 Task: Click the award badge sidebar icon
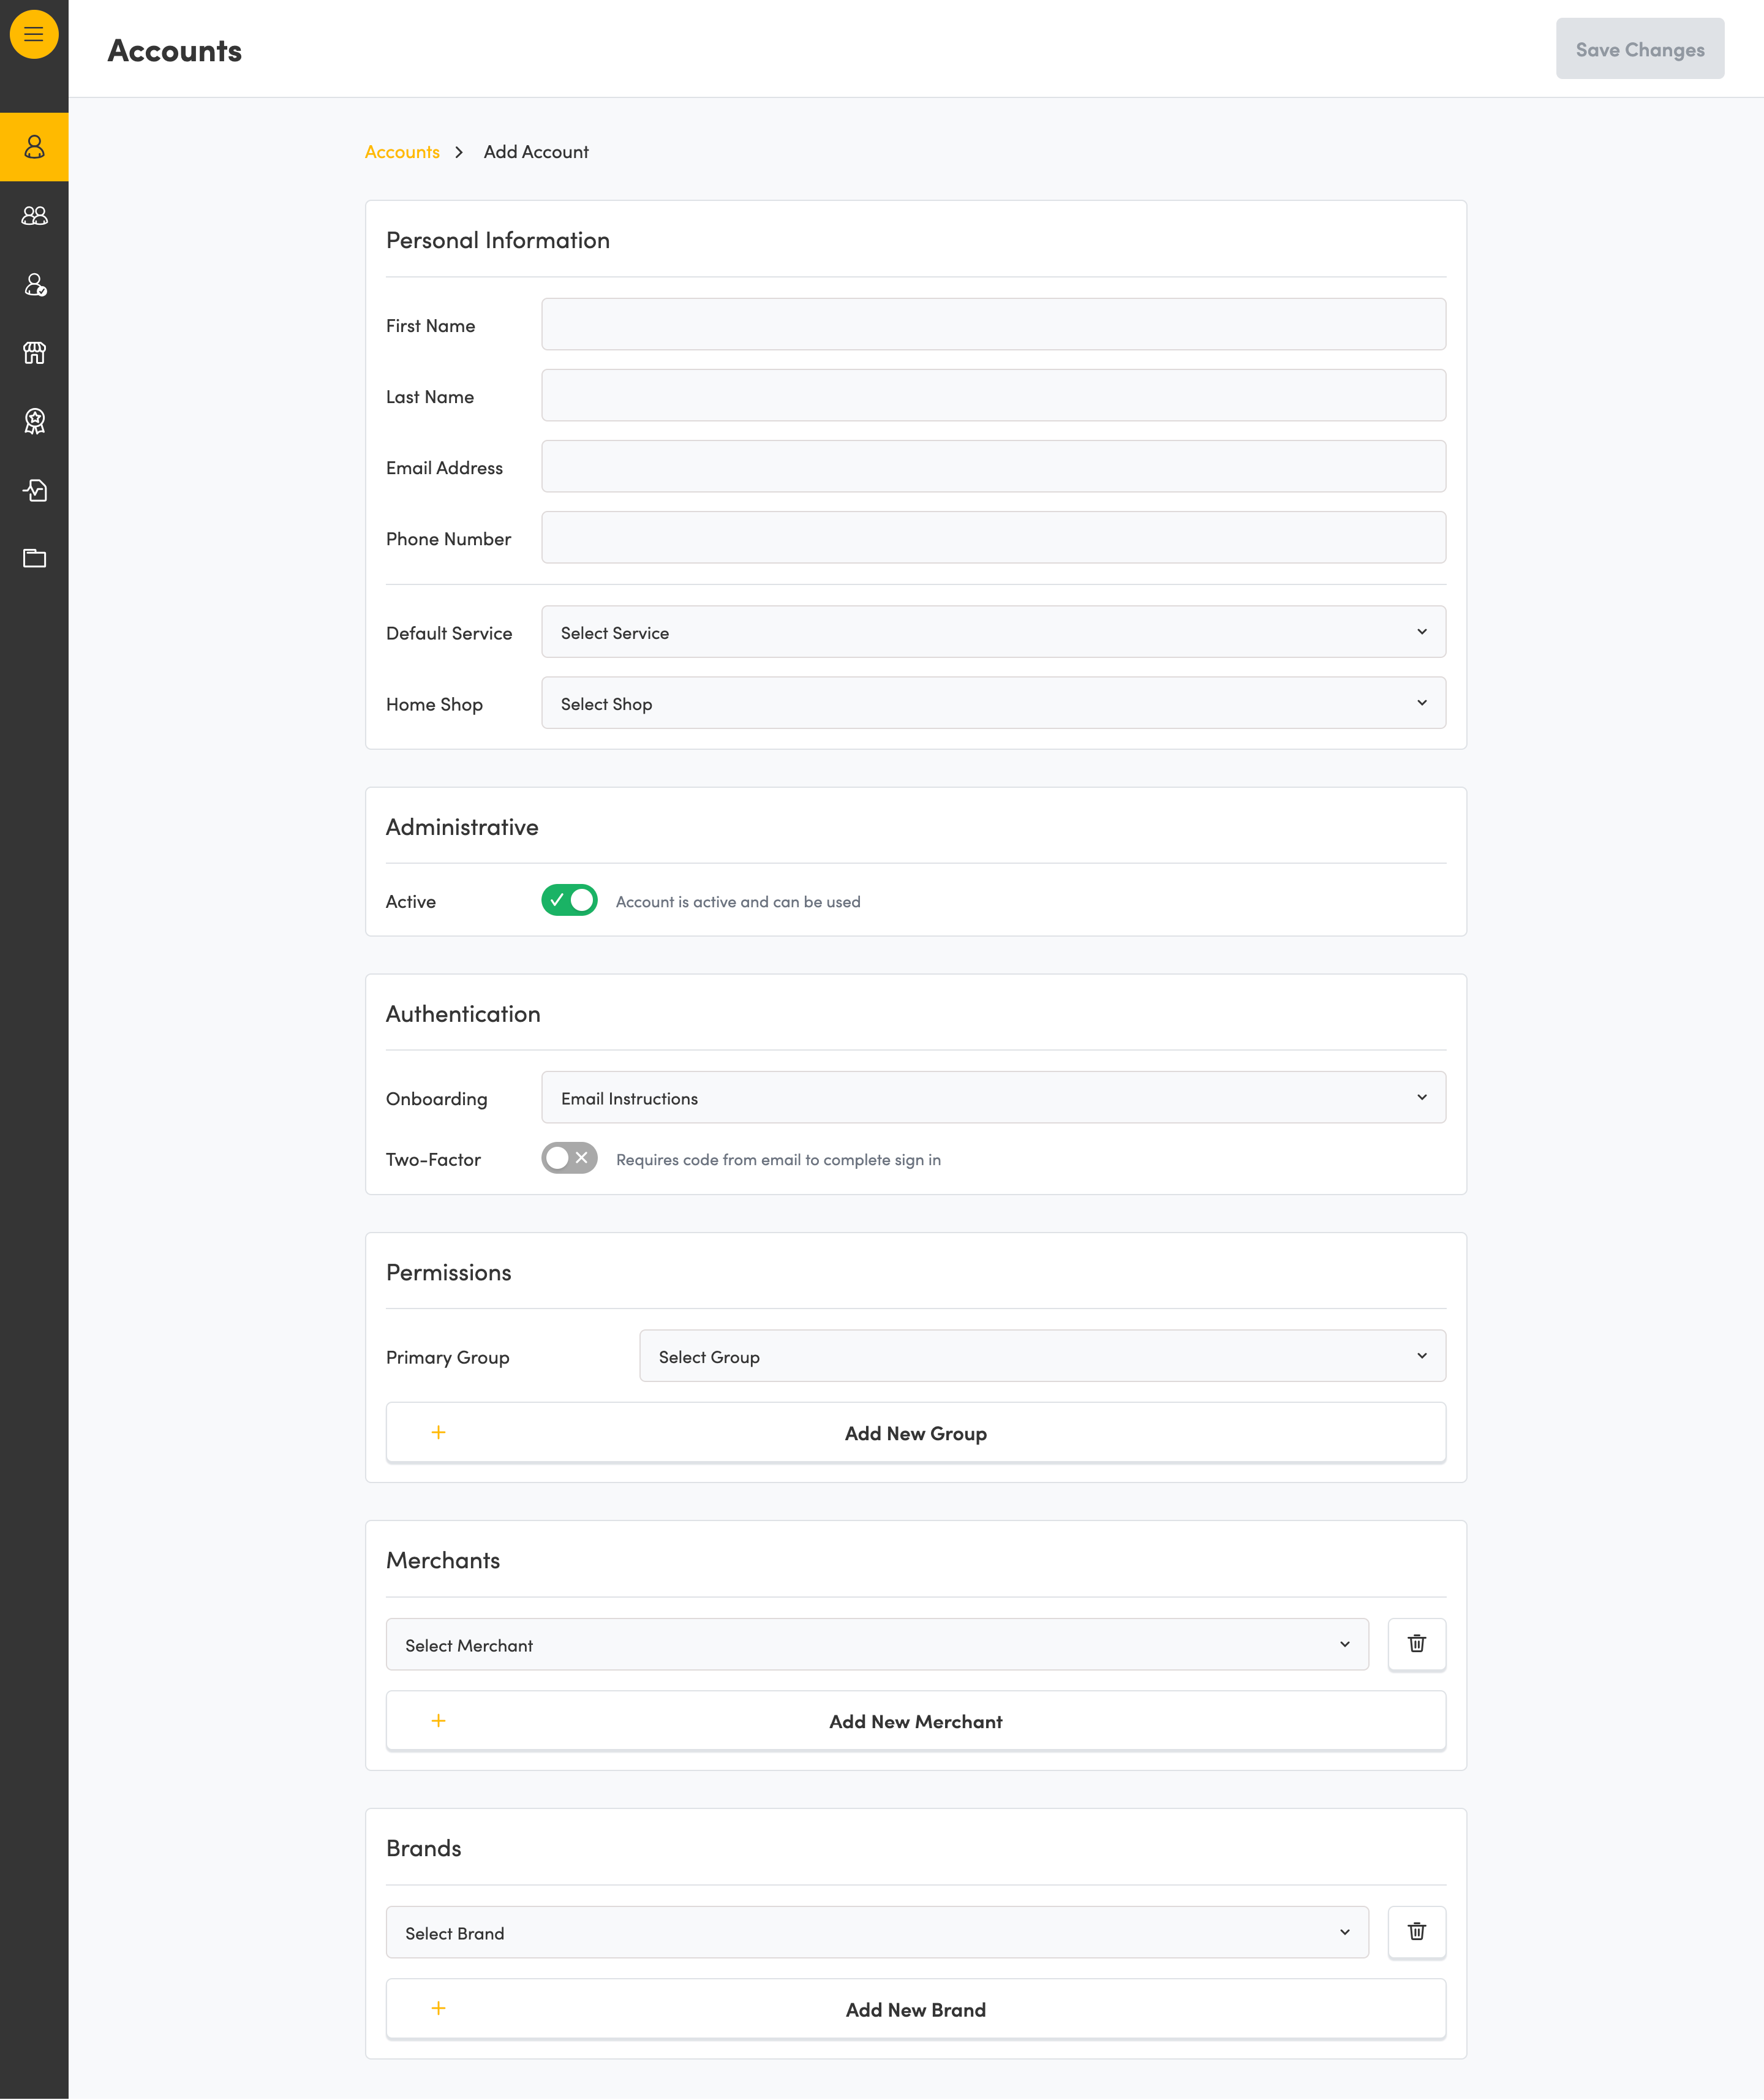pos(34,421)
